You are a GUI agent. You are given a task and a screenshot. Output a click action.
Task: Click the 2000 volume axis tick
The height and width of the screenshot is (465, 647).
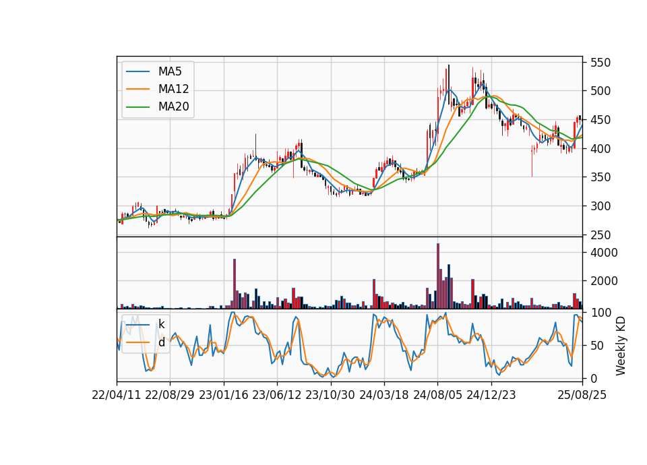pyautogui.click(x=604, y=281)
